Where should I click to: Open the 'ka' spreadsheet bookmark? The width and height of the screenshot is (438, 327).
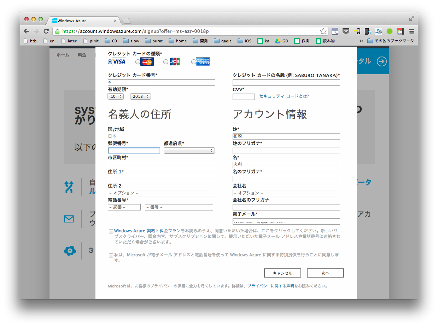[x=263, y=41]
